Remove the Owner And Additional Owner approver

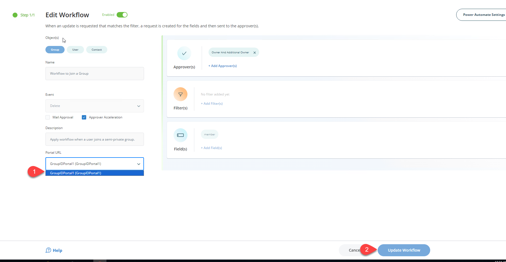[255, 52]
